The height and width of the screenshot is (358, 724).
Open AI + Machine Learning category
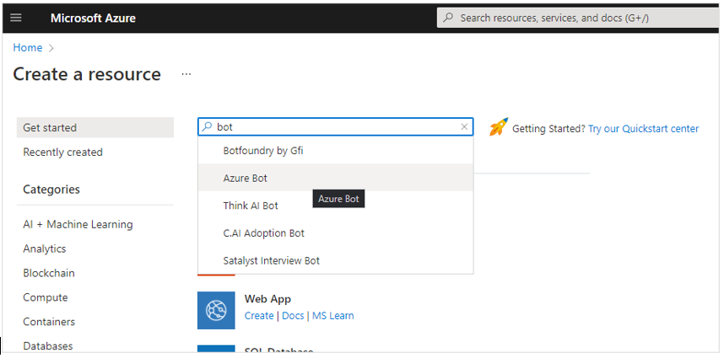(78, 224)
